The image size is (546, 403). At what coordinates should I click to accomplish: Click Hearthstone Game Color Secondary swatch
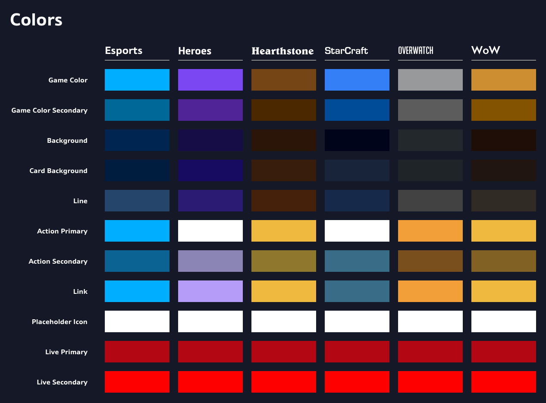pos(284,110)
